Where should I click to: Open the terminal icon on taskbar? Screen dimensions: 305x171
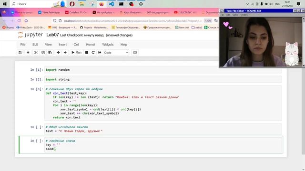121,4
